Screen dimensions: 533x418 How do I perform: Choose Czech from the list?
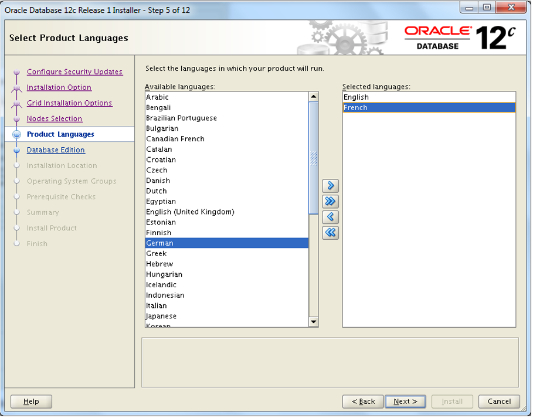[x=227, y=171]
